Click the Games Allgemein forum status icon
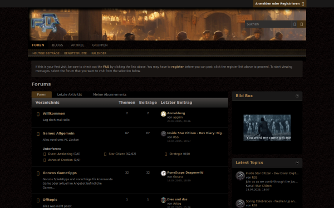This screenshot has width=334, height=208. tap(38, 134)
